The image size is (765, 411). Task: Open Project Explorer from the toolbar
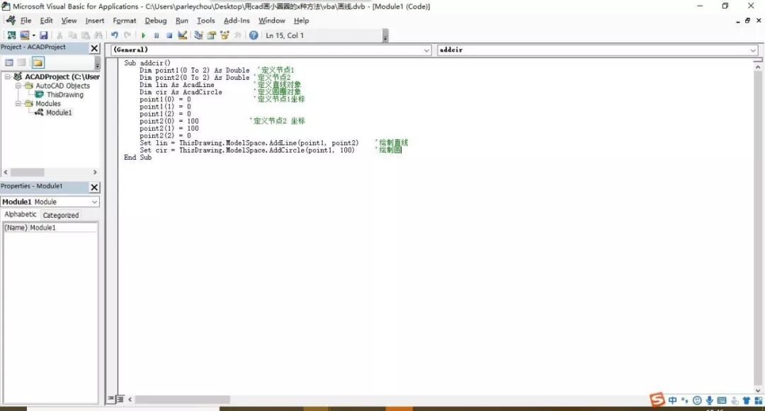[x=198, y=35]
